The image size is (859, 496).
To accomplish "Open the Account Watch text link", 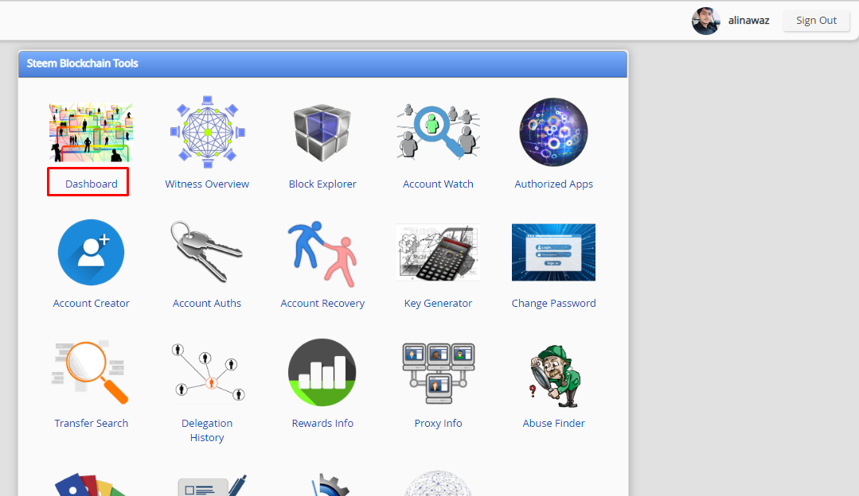I will tap(439, 184).
